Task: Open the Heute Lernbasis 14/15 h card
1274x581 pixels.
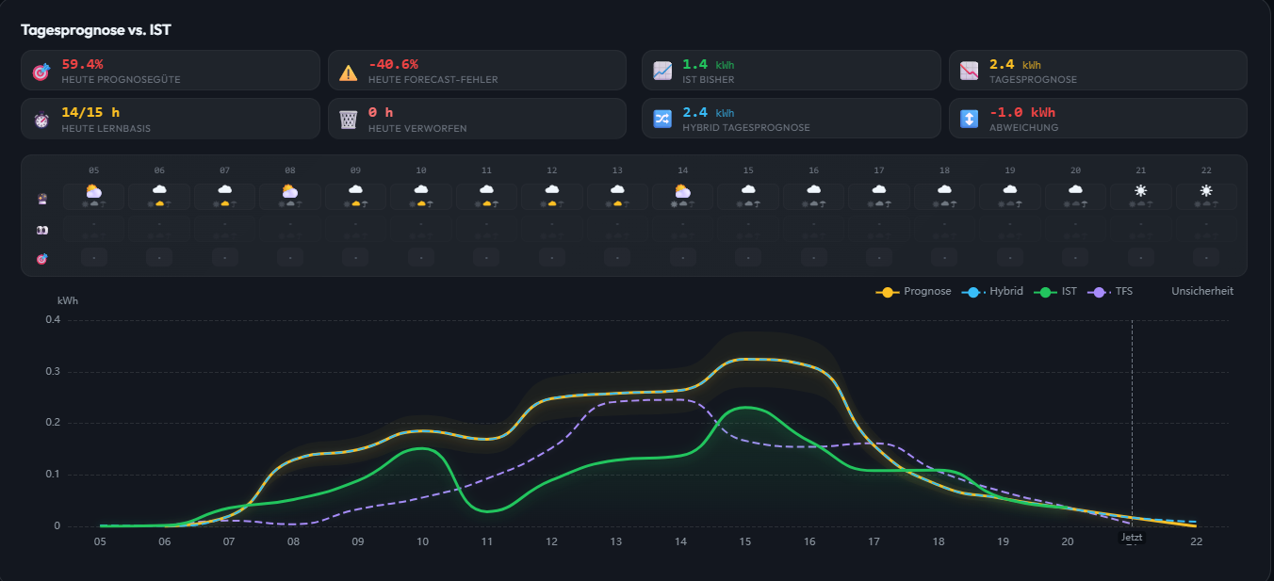Action: click(170, 118)
